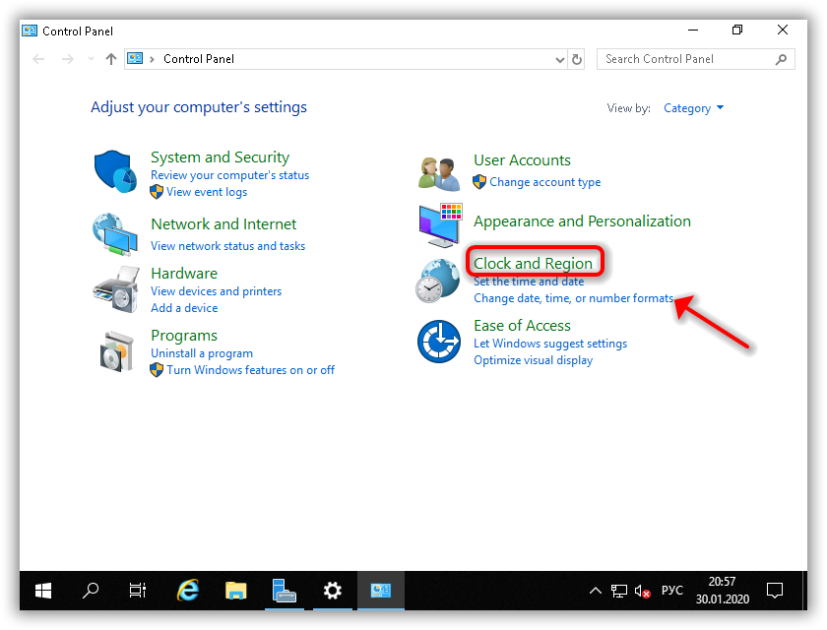Open Change date, time, or number formats
The height and width of the screenshot is (630, 827).
click(573, 298)
